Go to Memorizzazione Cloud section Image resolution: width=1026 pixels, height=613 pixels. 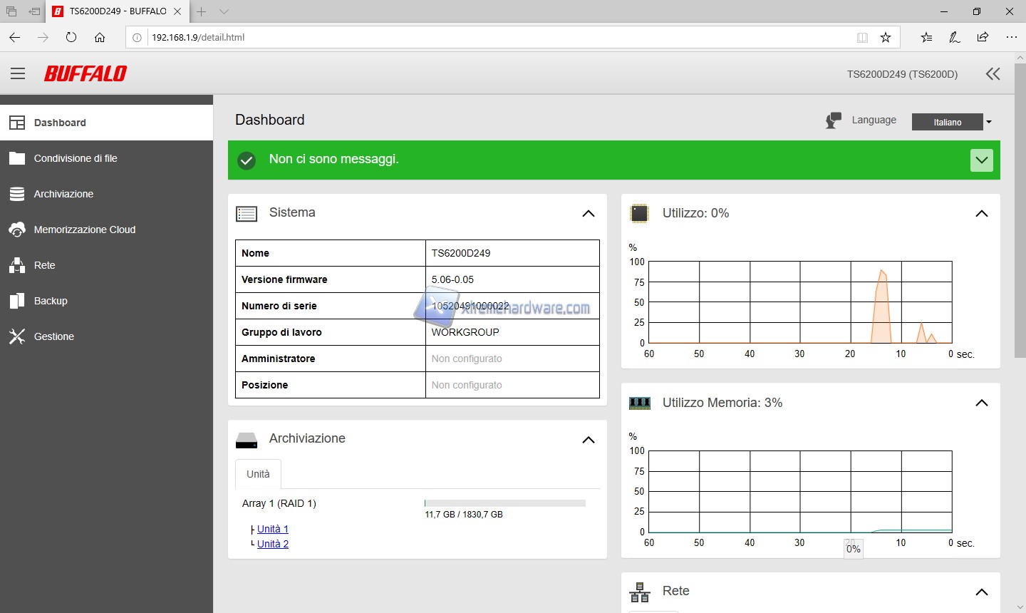point(84,230)
